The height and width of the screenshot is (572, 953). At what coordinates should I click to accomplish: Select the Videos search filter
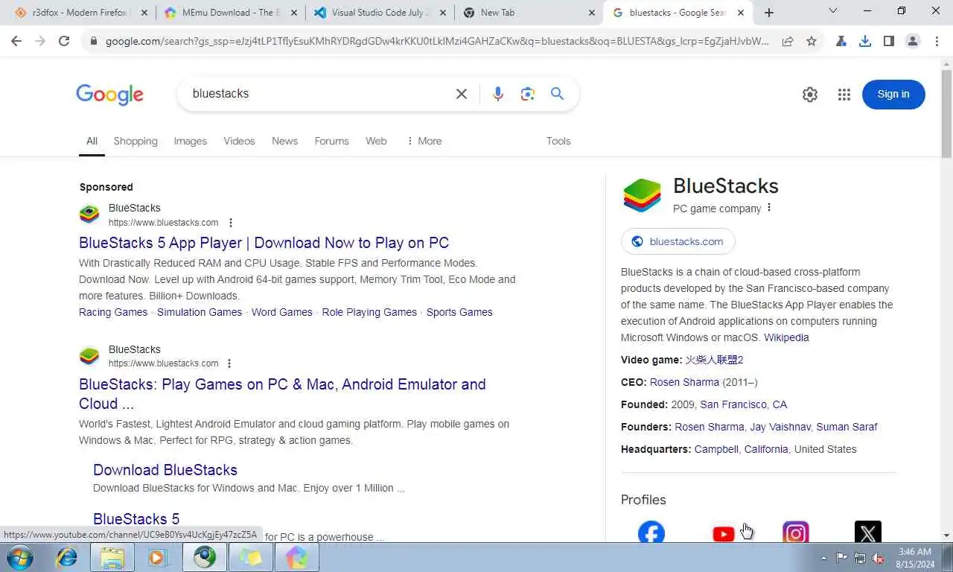pyautogui.click(x=239, y=141)
